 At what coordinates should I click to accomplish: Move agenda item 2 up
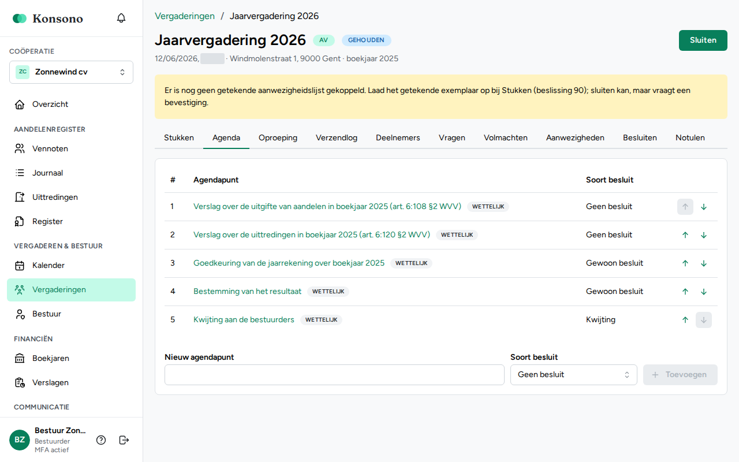[685, 235]
